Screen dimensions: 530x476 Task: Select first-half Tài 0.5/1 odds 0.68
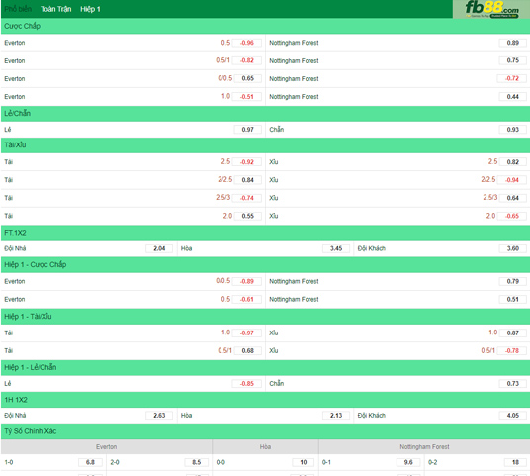247,351
